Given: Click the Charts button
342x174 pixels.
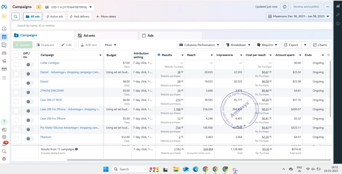Looking at the screenshot, I should [x=320, y=45].
